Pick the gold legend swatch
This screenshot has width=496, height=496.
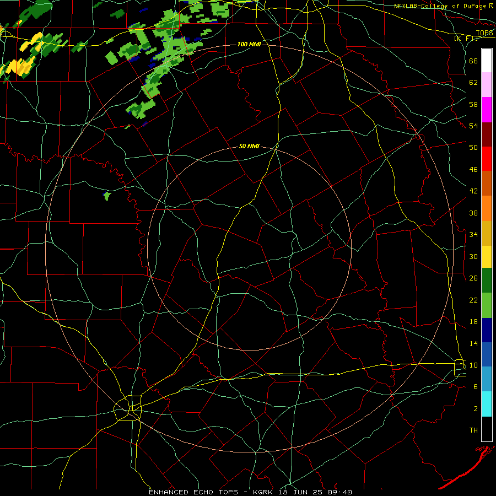(487, 234)
